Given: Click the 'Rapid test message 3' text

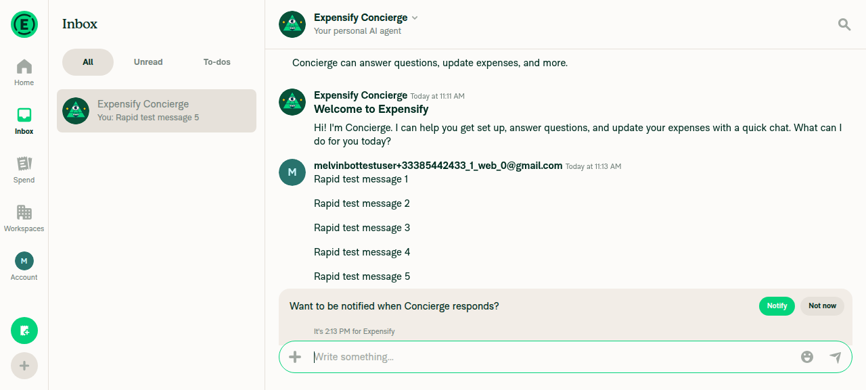Looking at the screenshot, I should tap(362, 228).
